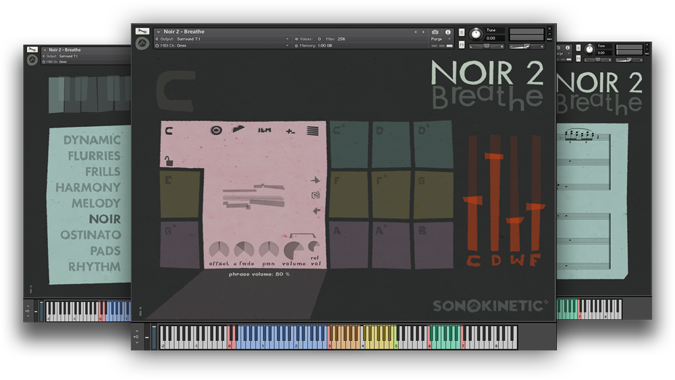This screenshot has height=380, width=675.
Task: Shift front keyboard octave down
Action: [137, 343]
